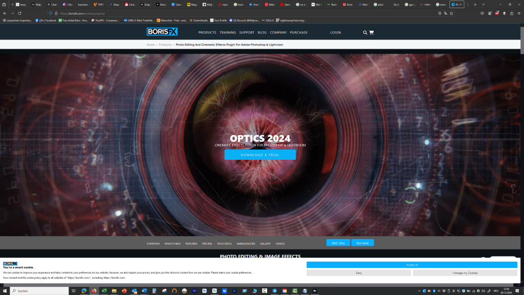The height and width of the screenshot is (295, 524).
Task: Click the Boris FX logo
Action: (x=162, y=32)
